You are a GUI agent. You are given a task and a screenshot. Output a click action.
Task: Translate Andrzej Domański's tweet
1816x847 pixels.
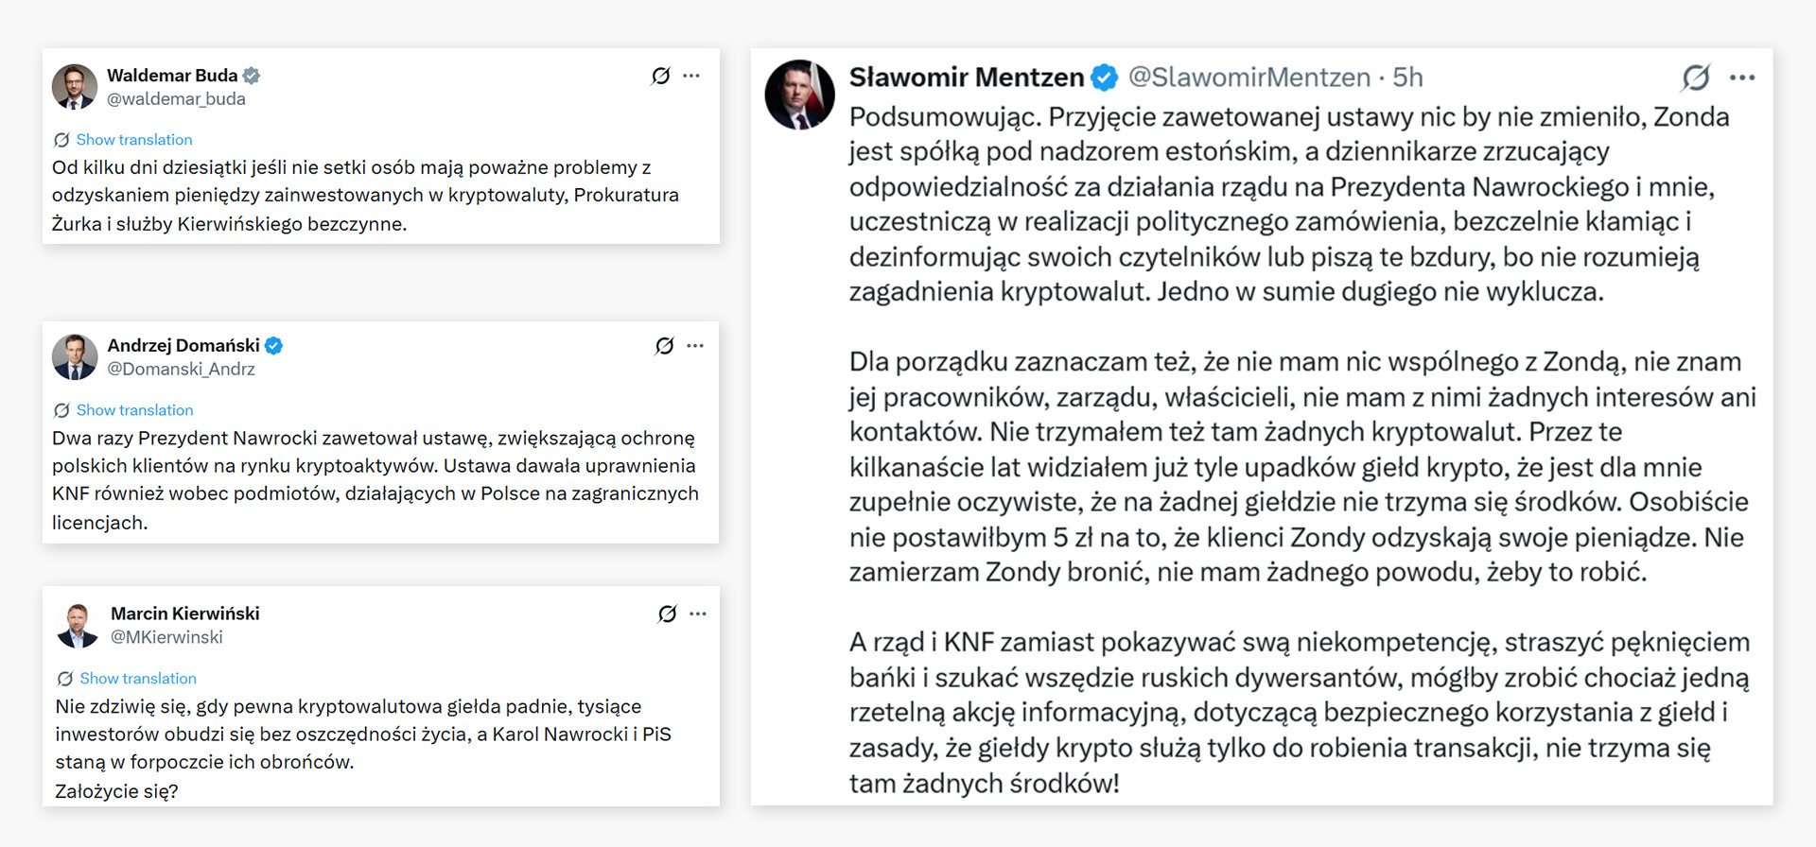point(133,409)
